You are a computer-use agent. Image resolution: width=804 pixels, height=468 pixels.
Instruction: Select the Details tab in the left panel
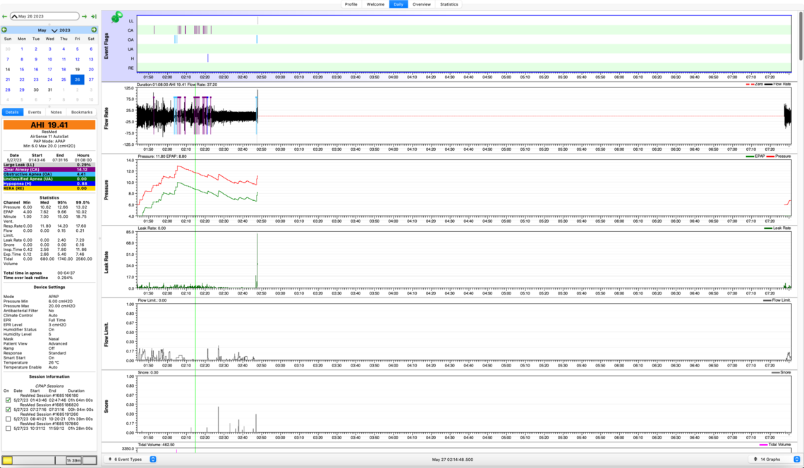click(12, 112)
